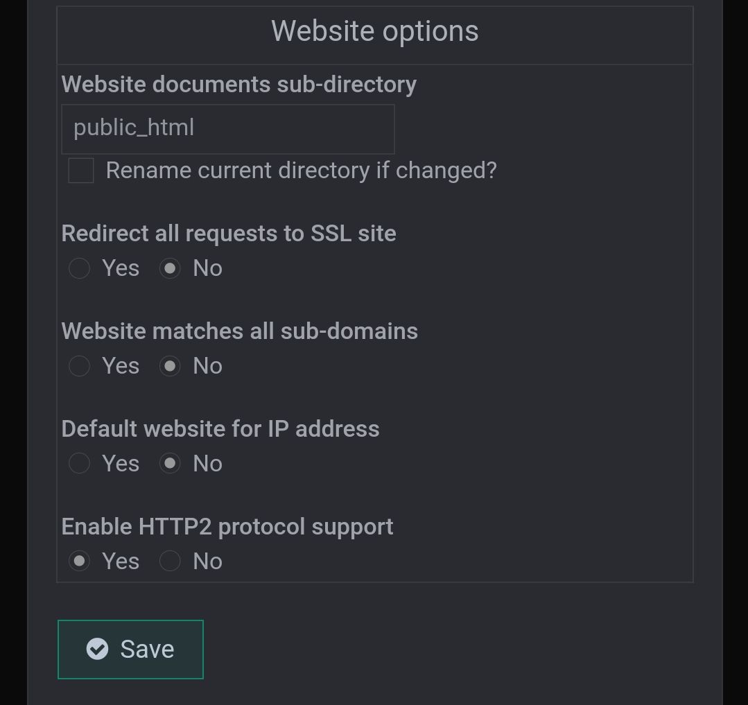Choose No radio for all sub-domains matching
This screenshot has width=748, height=705.
pyautogui.click(x=170, y=366)
